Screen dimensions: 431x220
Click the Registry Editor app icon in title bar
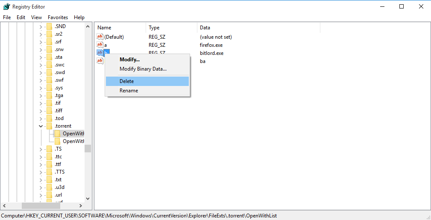[6, 6]
